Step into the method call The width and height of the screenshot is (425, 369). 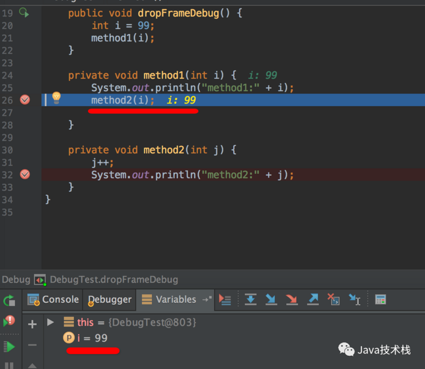click(270, 299)
